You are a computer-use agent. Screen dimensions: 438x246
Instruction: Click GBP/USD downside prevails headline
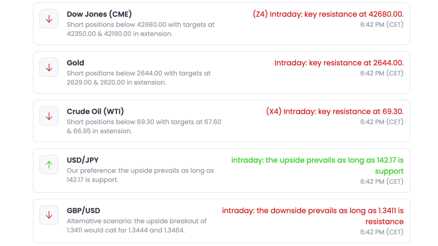pyautogui.click(x=313, y=216)
